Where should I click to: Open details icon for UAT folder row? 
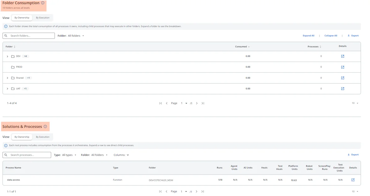click(x=343, y=89)
